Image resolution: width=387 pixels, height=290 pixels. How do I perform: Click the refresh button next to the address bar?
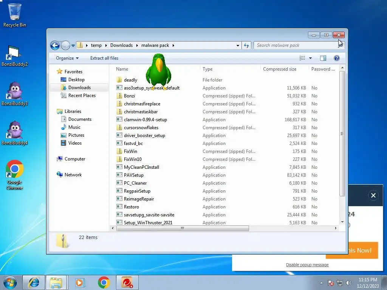pos(246,45)
